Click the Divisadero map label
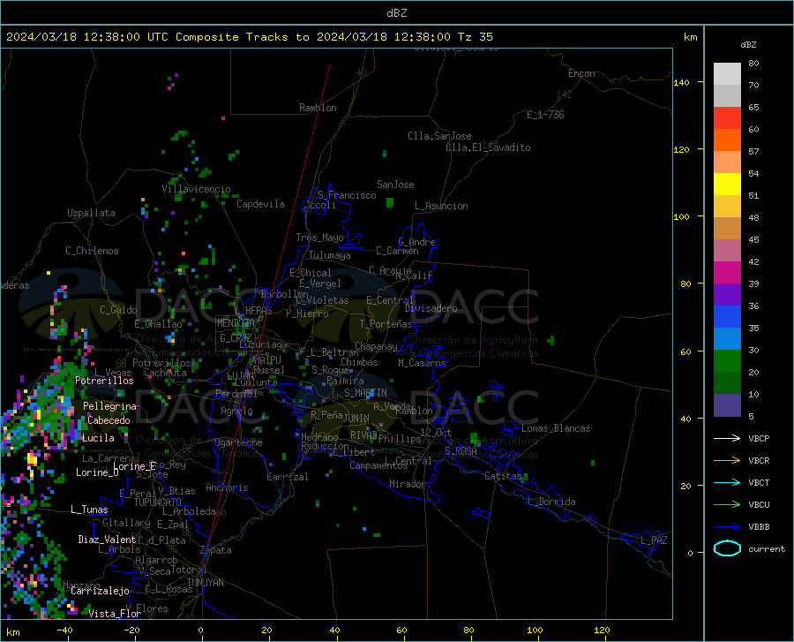 tap(431, 308)
